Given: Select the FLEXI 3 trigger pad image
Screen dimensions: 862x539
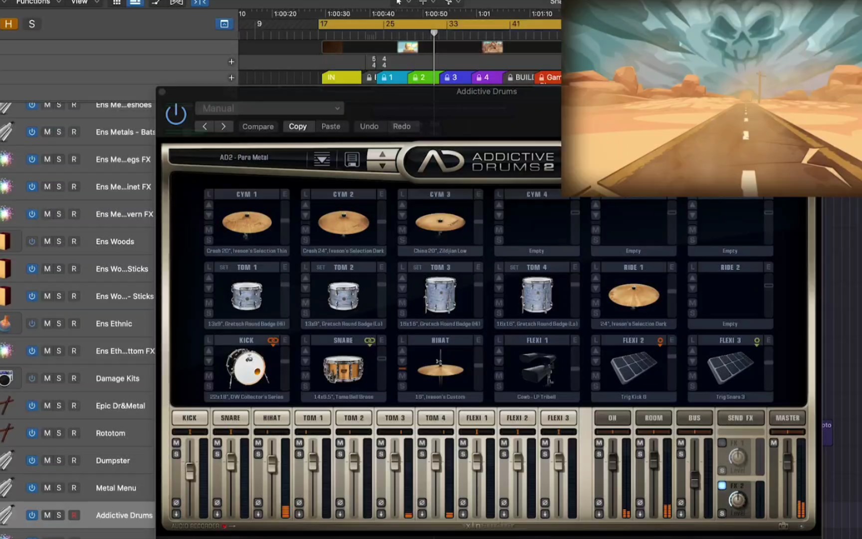Looking at the screenshot, I should 730,368.
